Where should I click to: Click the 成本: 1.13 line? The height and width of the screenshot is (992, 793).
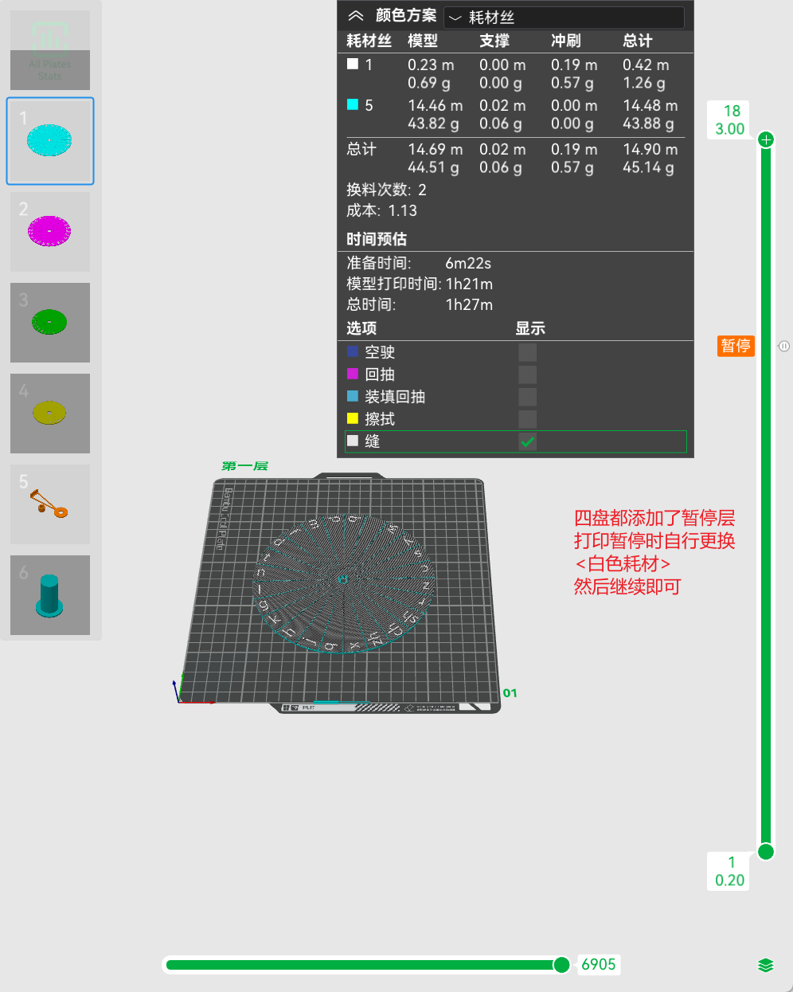pyautogui.click(x=381, y=210)
